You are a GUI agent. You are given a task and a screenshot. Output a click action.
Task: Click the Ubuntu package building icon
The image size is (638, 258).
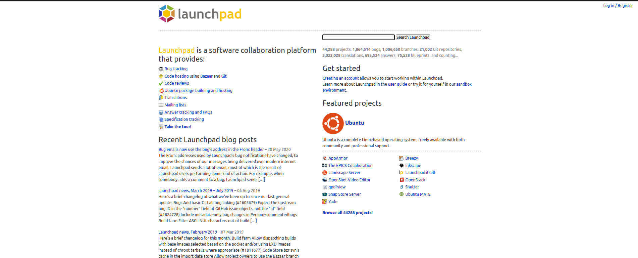[x=161, y=91]
